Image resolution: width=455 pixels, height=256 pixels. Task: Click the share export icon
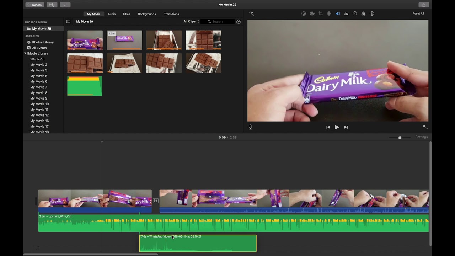(x=424, y=5)
